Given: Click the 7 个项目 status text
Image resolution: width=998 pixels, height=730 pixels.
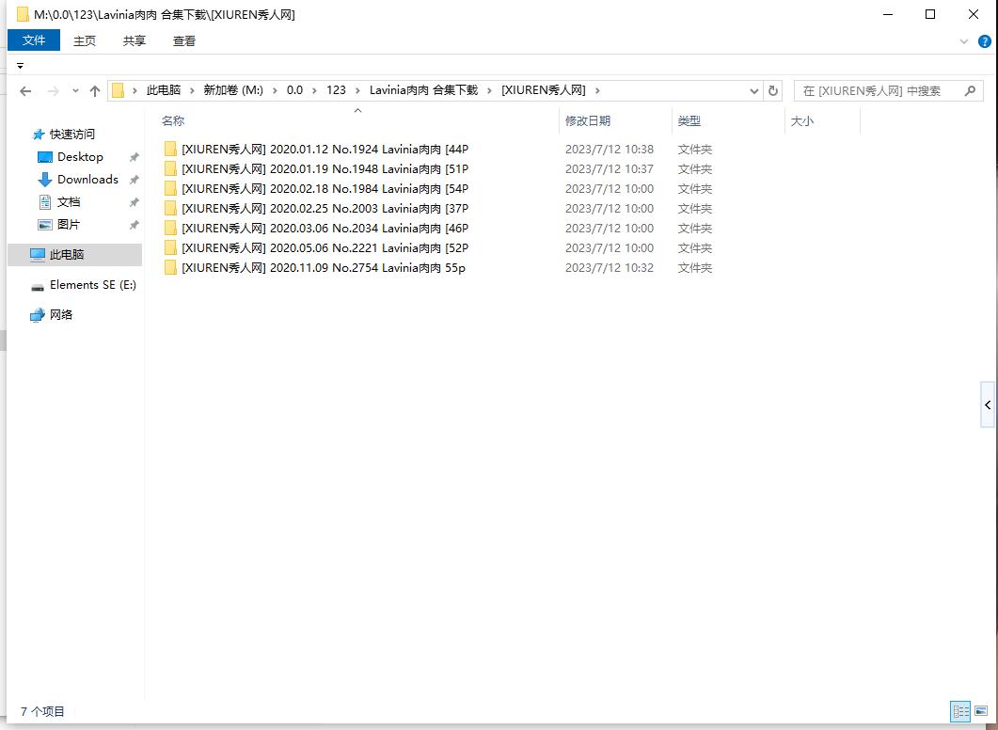Looking at the screenshot, I should (42, 711).
